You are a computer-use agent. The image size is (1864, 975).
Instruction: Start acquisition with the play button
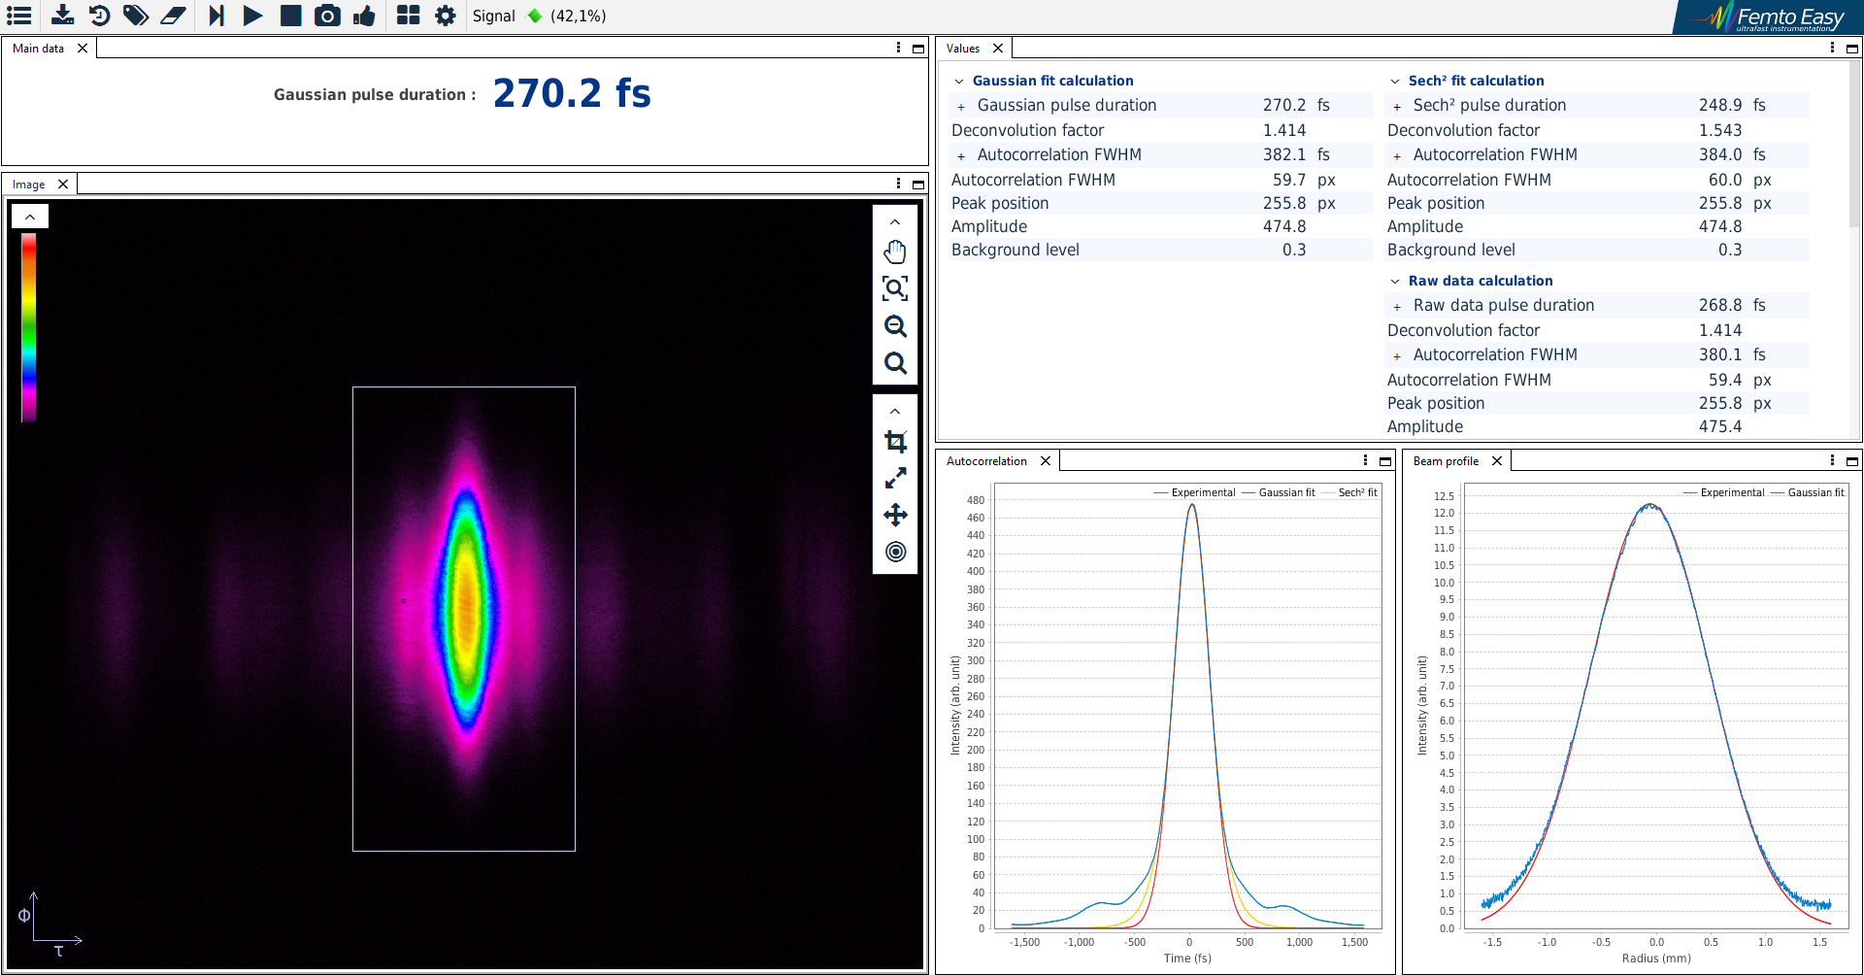pyautogui.click(x=252, y=16)
